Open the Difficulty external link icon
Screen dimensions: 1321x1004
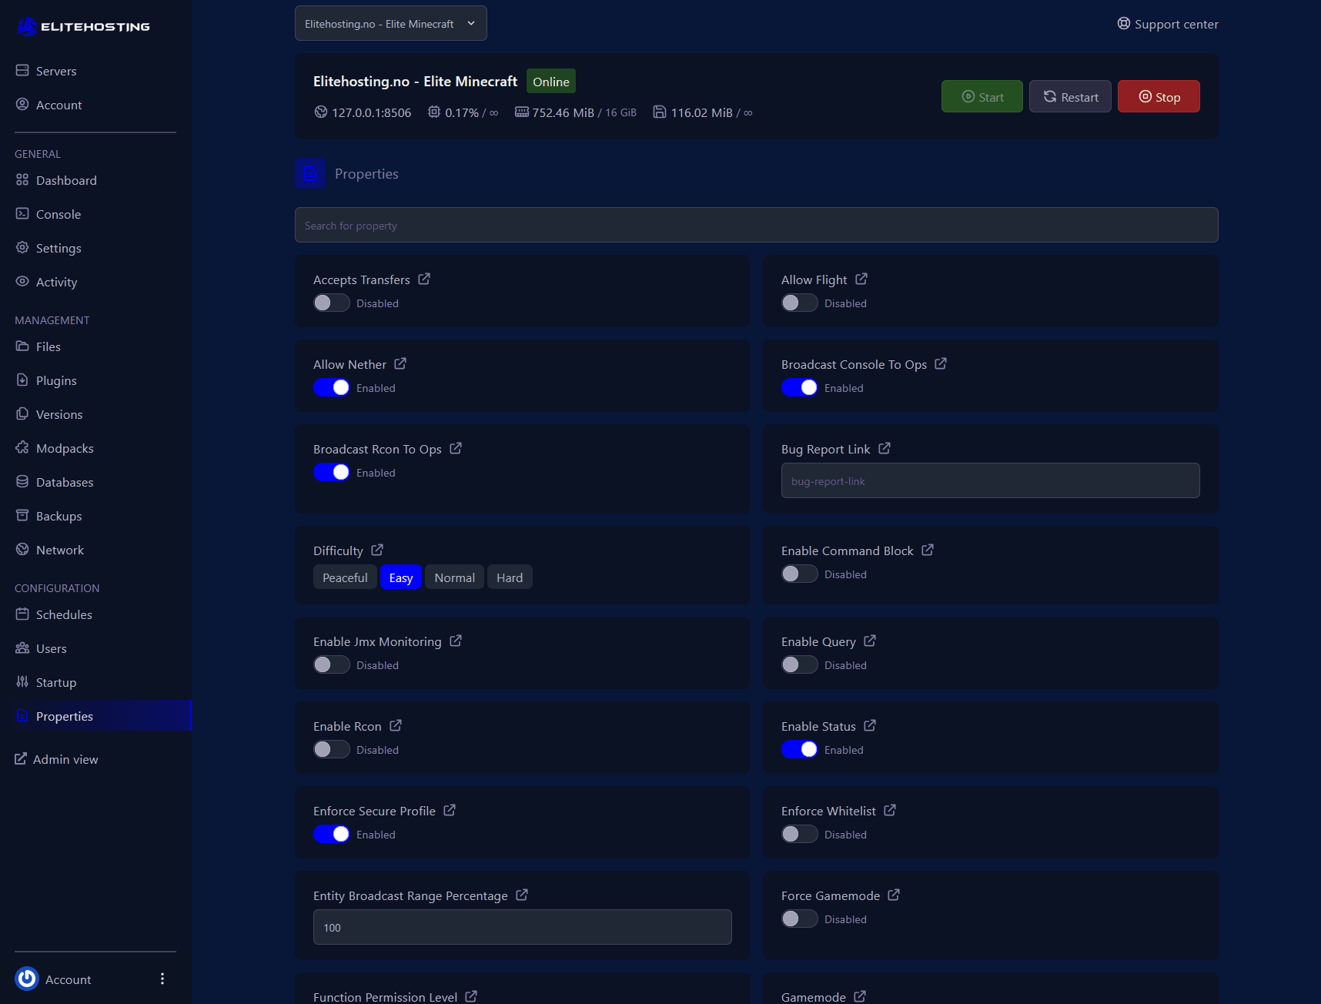click(377, 550)
